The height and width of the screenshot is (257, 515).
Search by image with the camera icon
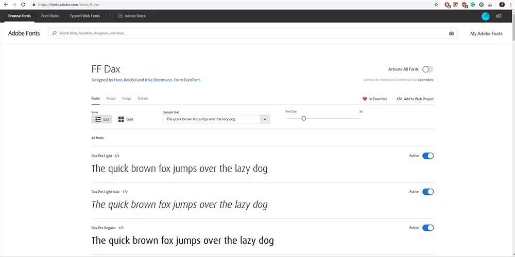451,33
